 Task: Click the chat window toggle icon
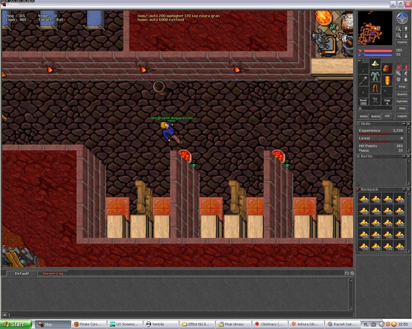(x=347, y=273)
